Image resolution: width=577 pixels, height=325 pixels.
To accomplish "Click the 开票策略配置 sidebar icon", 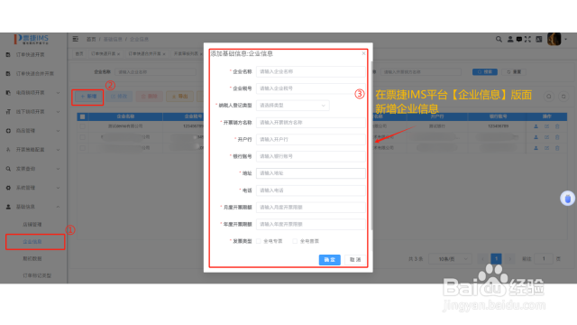I will pos(8,150).
